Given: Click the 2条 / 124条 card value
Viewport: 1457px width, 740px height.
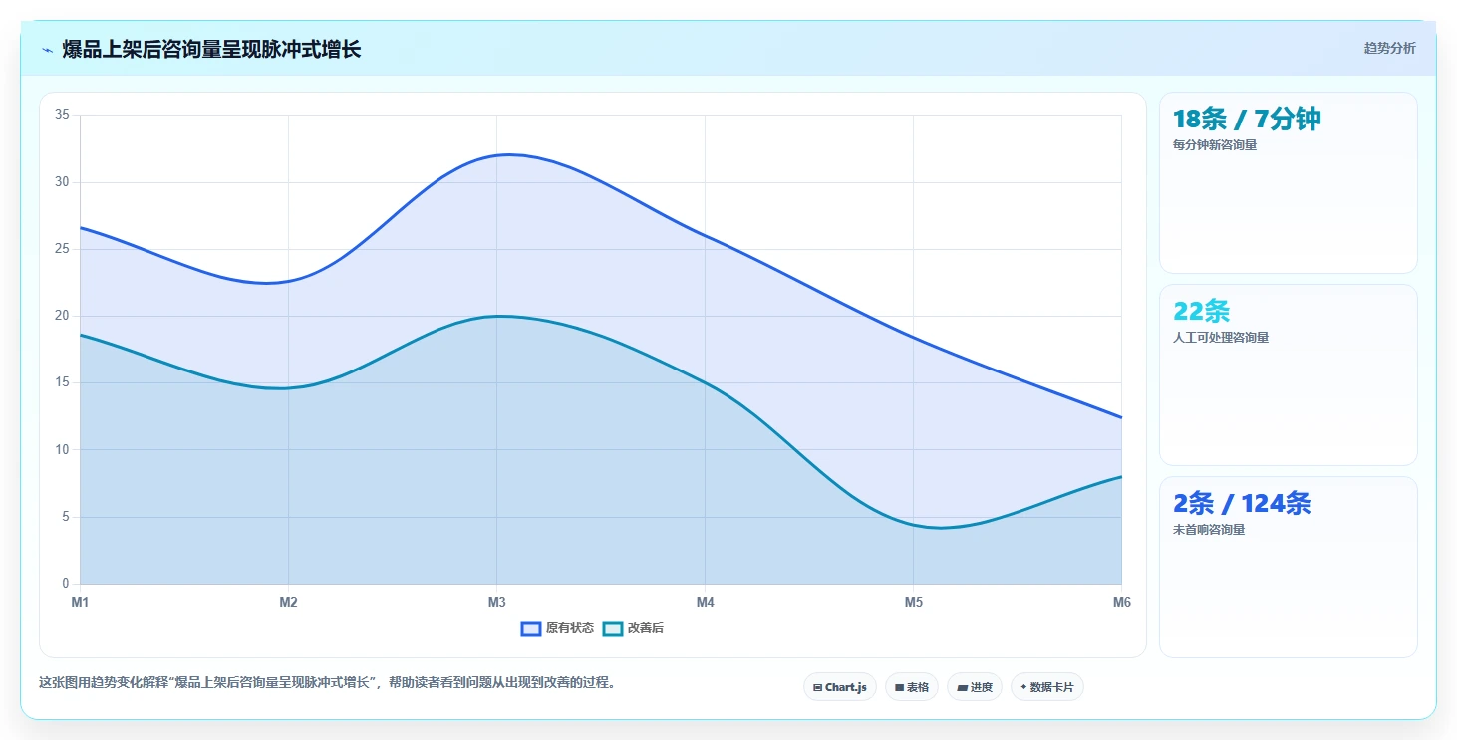Looking at the screenshot, I should point(1242,504).
